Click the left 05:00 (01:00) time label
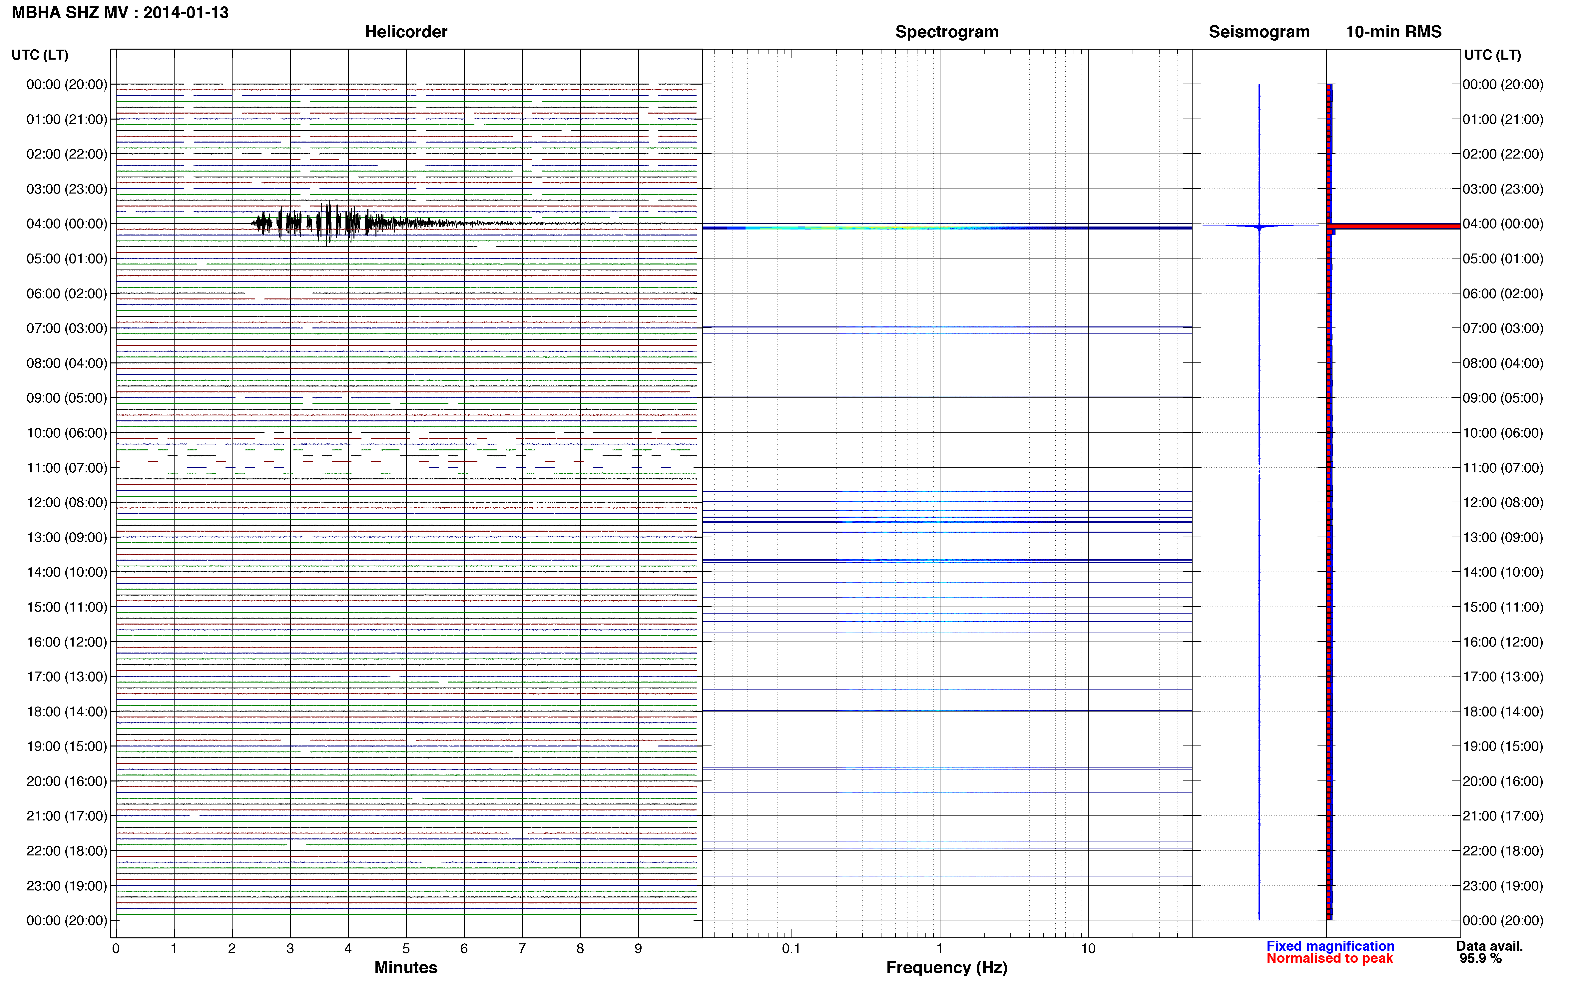Screen dimensions: 1579x987 [x=67, y=258]
